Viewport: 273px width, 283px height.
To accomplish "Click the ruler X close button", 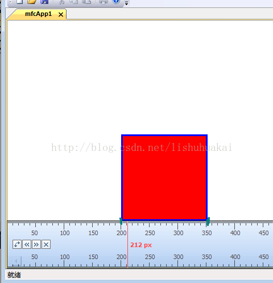I will point(46,244).
